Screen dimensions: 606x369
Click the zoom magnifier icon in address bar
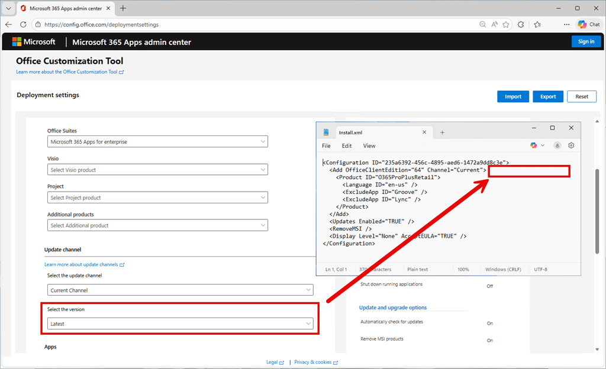(483, 24)
